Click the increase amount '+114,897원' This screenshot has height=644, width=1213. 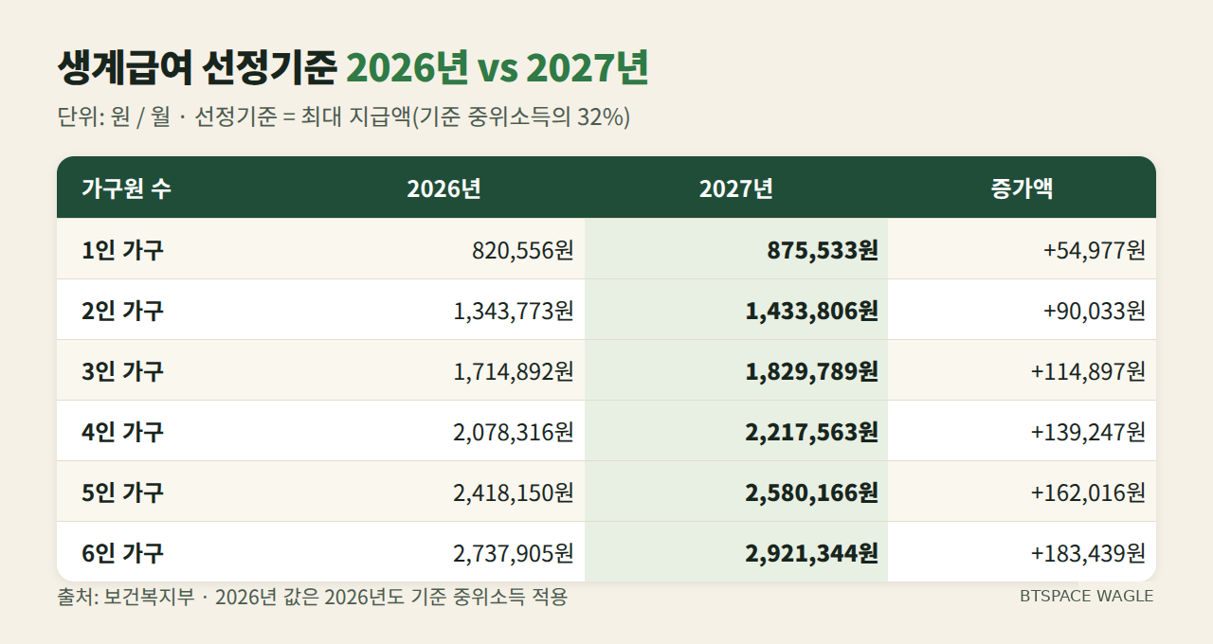(x=1089, y=371)
